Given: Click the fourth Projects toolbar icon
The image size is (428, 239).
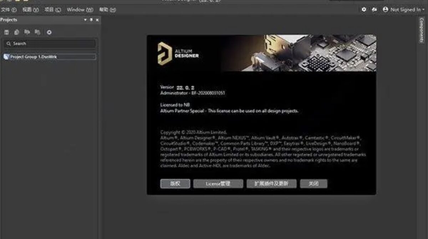Looking at the screenshot, I should [x=37, y=32].
